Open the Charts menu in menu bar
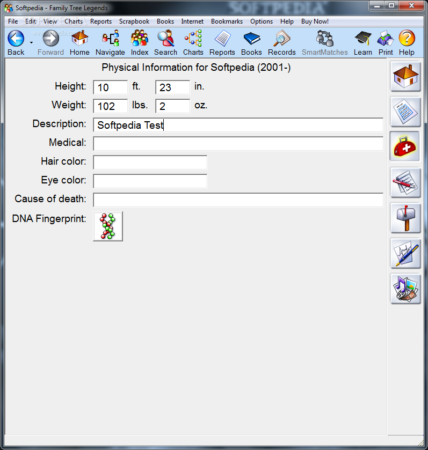This screenshot has height=450, width=428. (x=74, y=21)
